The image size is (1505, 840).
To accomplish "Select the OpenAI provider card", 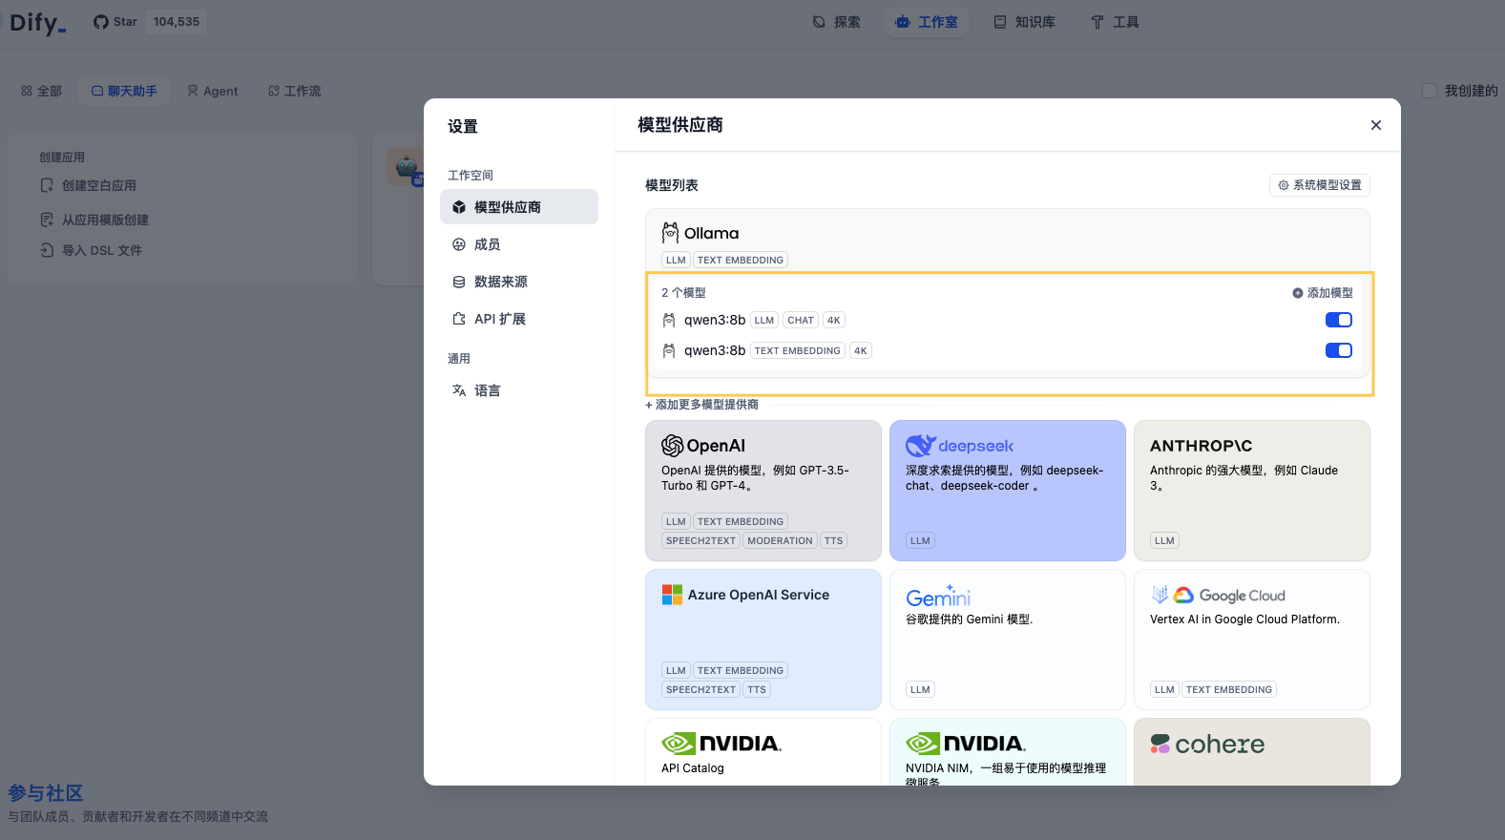I will [x=763, y=491].
